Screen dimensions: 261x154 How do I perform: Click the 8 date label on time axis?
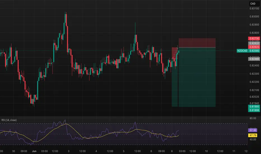point(172,151)
